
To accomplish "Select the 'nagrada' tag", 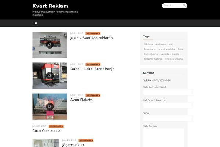I will [165, 54].
